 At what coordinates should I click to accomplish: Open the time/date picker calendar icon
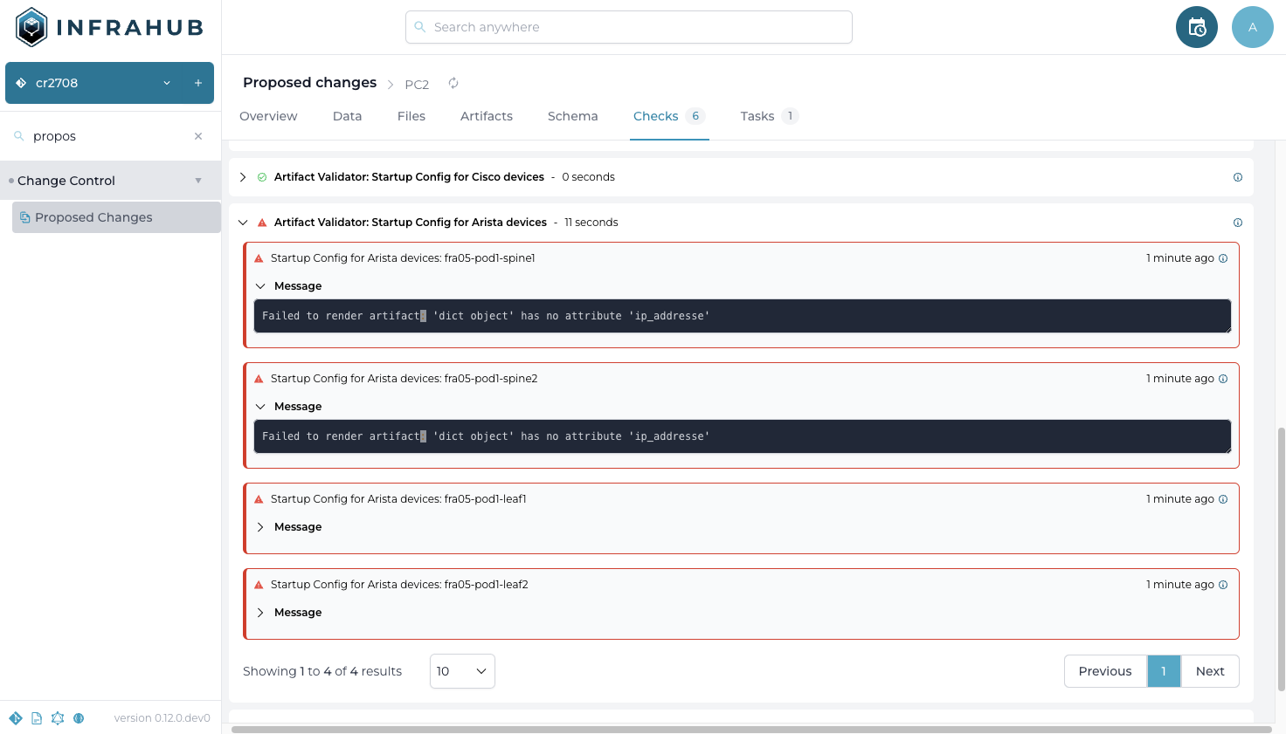pos(1196,27)
